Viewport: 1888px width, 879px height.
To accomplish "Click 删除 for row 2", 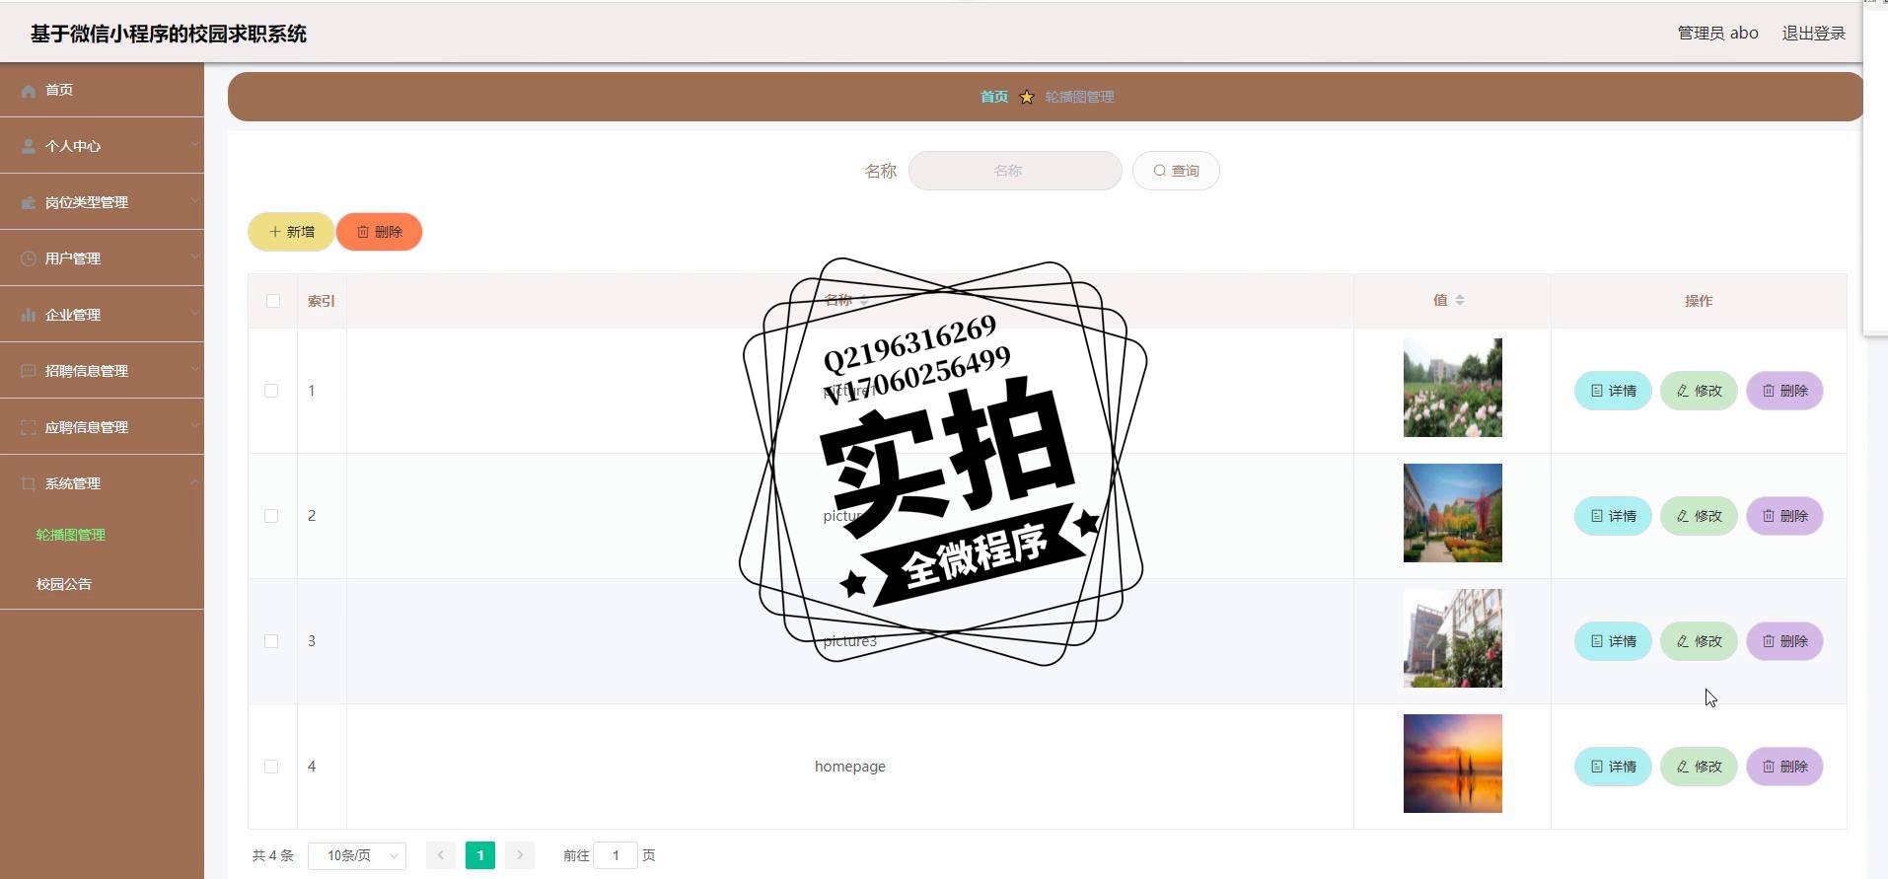I will pyautogui.click(x=1784, y=516).
